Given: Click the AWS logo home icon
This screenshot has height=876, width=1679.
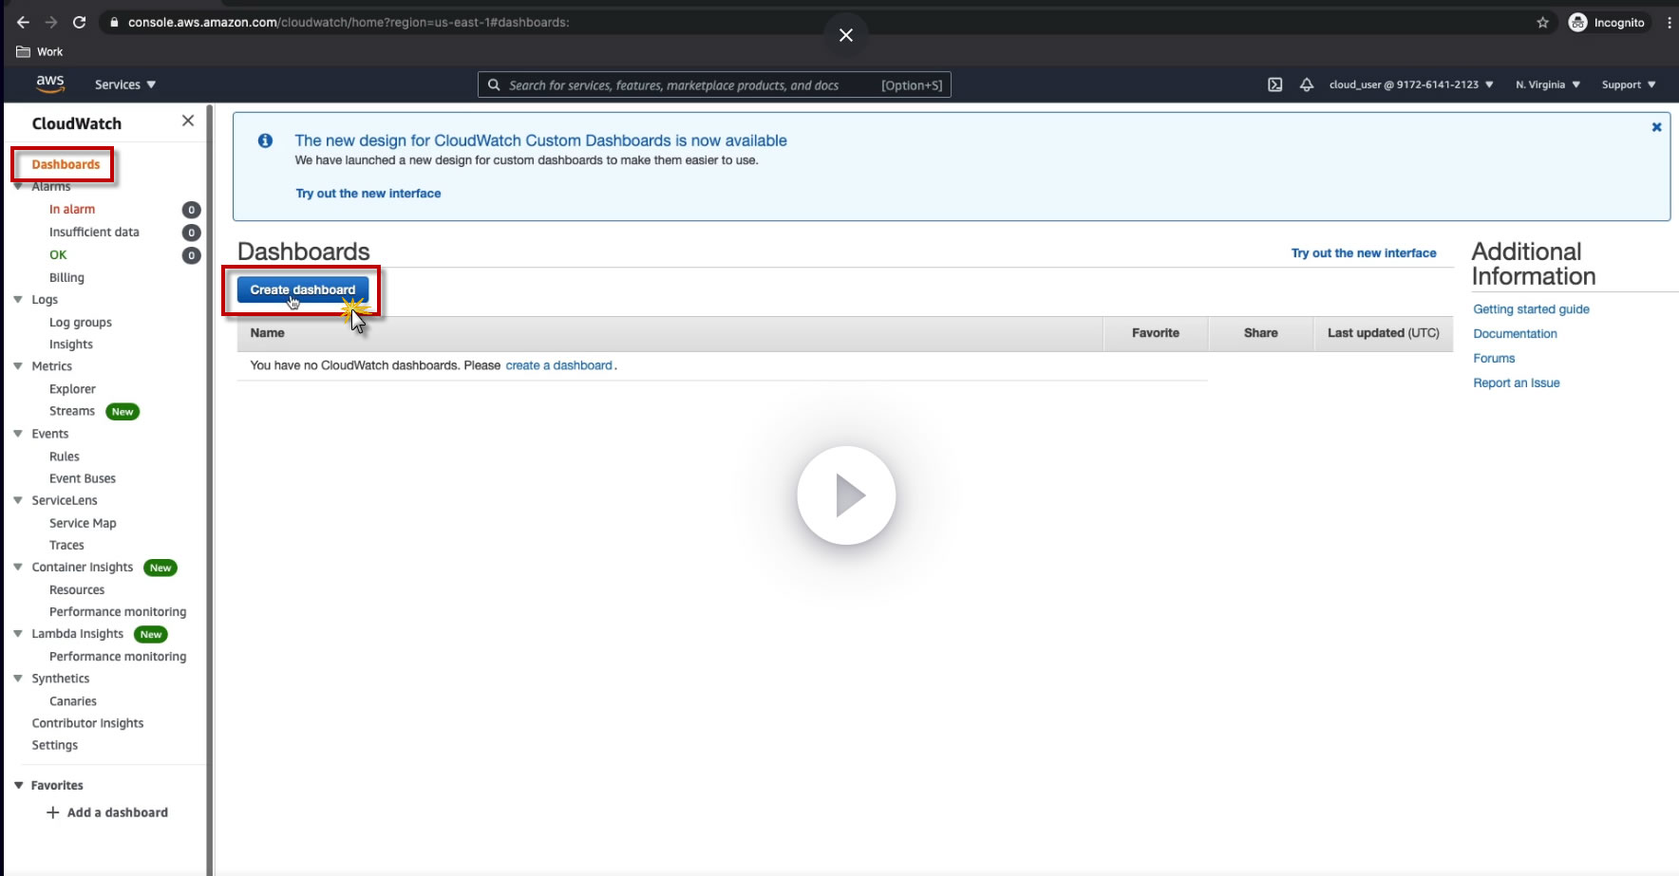Looking at the screenshot, I should 50,84.
